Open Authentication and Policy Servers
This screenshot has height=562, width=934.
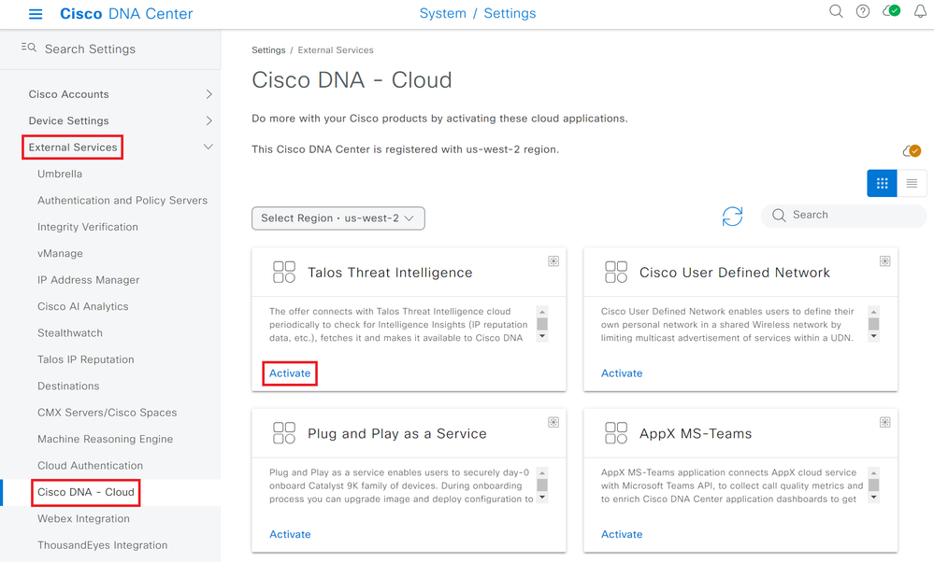(x=122, y=201)
